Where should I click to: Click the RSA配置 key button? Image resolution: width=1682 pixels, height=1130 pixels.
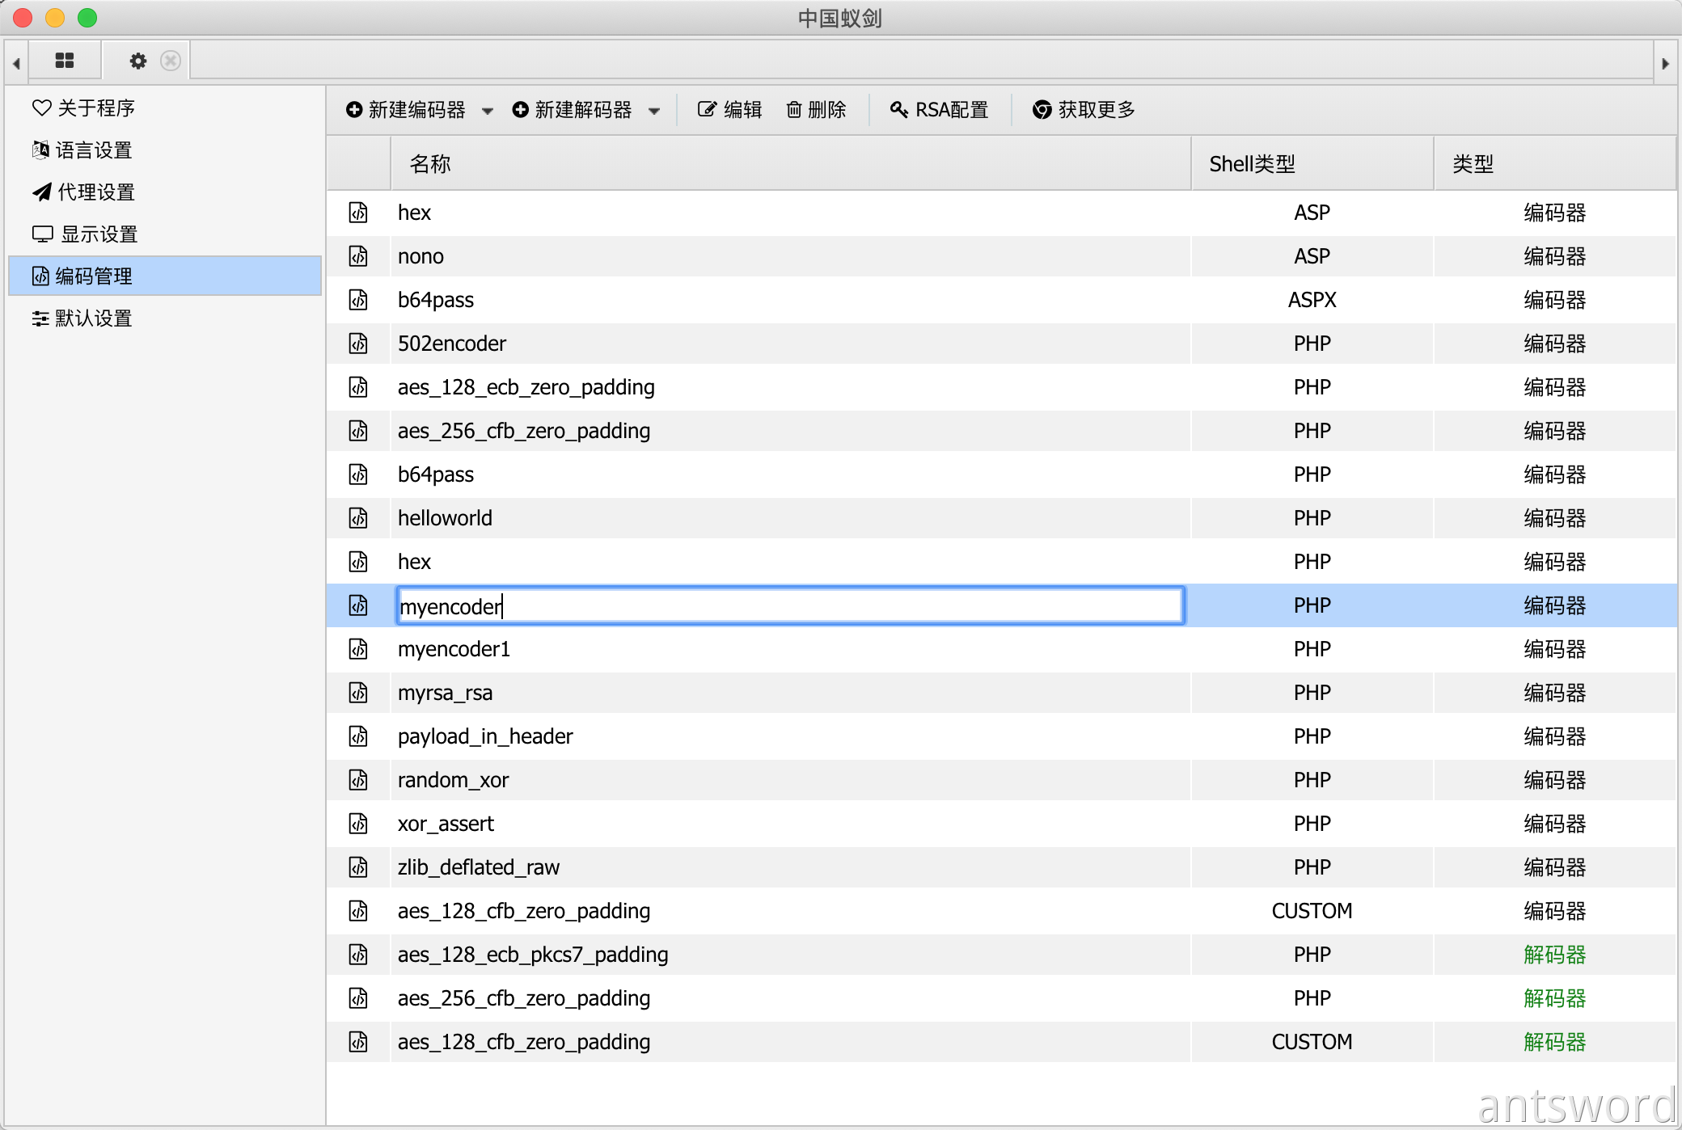point(940,110)
